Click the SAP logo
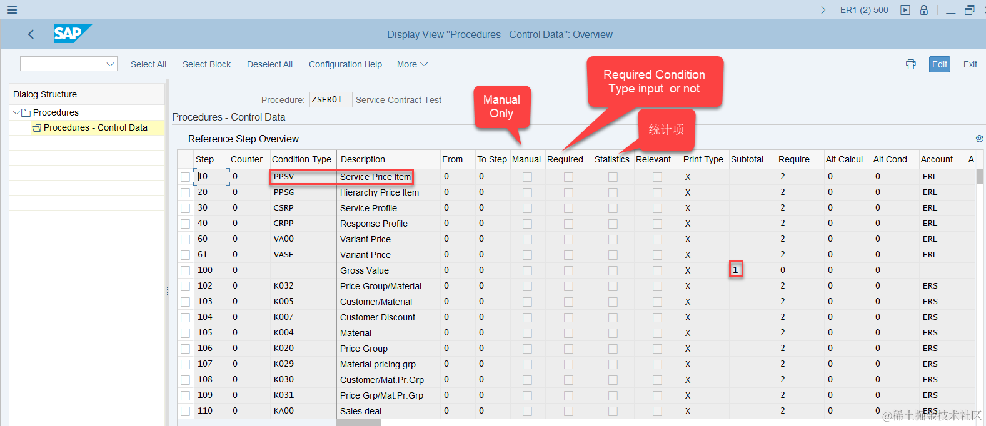 (73, 34)
